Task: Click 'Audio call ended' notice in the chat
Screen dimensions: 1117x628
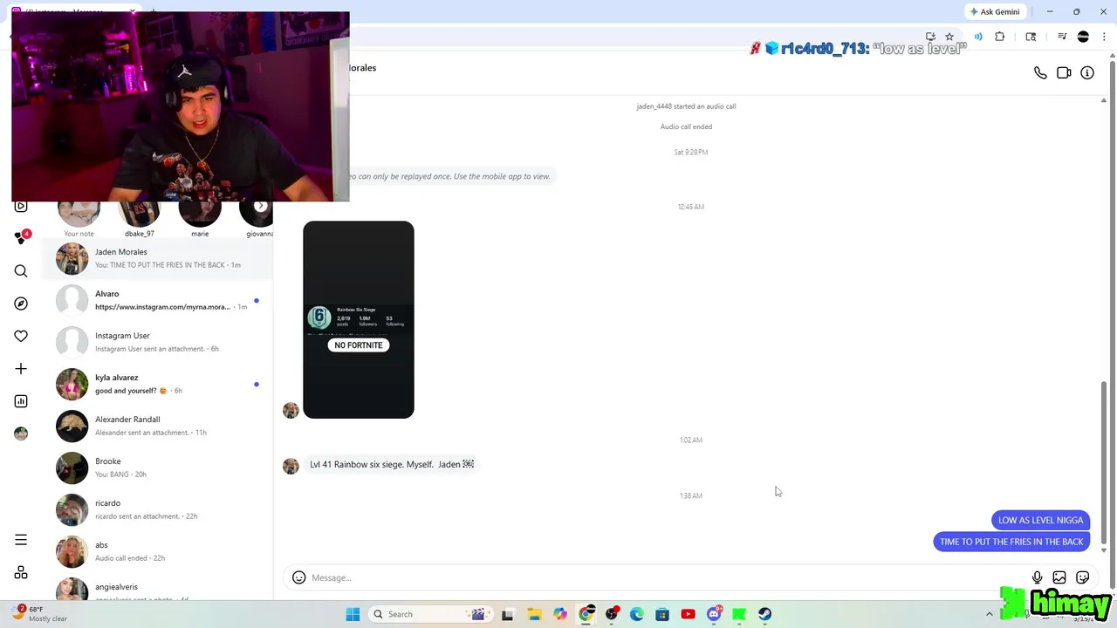Action: 686,126
